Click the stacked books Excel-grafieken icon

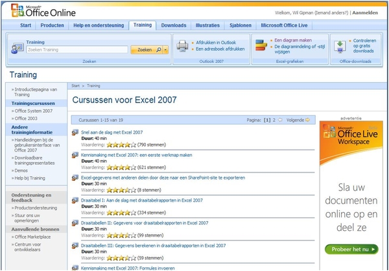(261, 45)
